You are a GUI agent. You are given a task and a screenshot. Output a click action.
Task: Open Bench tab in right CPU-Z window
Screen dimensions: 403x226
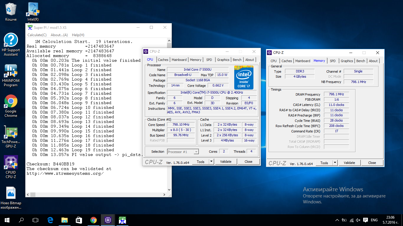click(x=361, y=61)
